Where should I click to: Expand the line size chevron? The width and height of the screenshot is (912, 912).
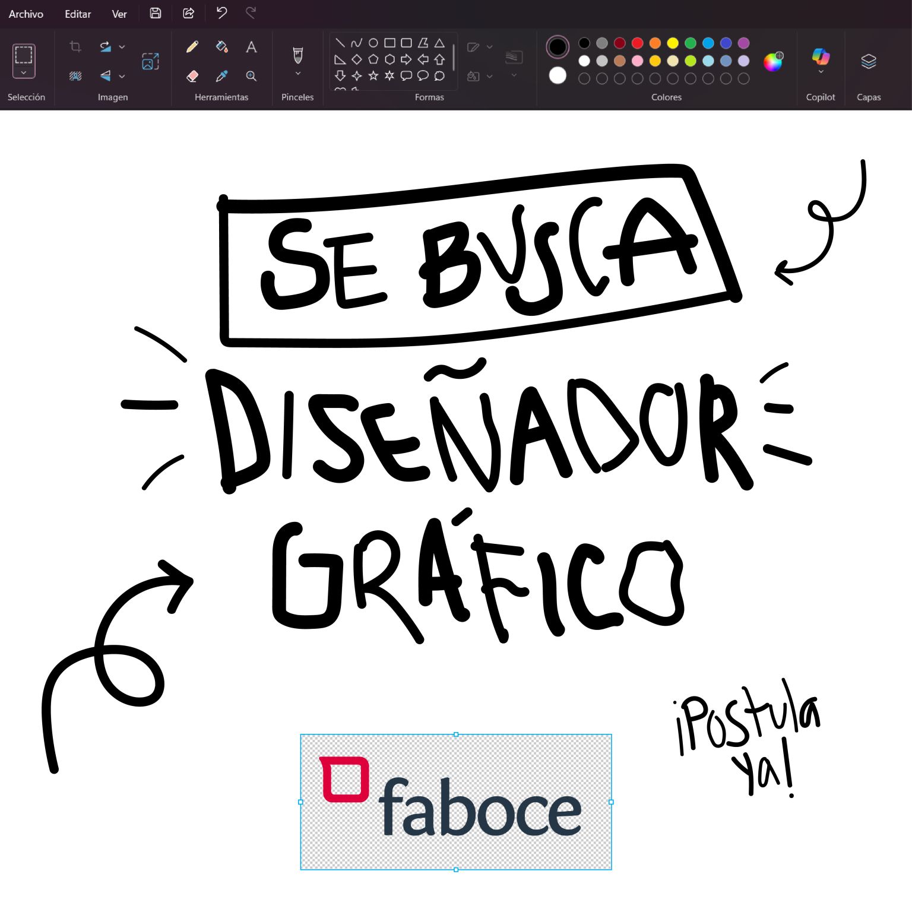click(514, 75)
